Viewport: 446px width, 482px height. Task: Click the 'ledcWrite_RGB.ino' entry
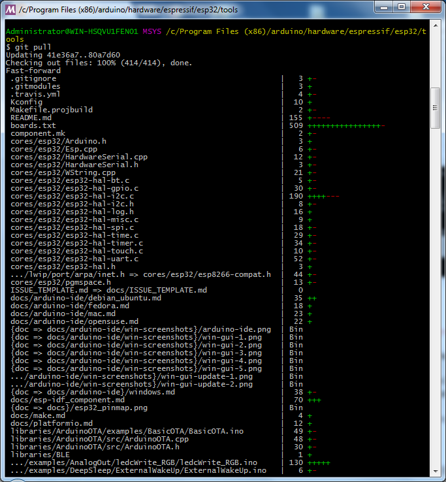134,462
